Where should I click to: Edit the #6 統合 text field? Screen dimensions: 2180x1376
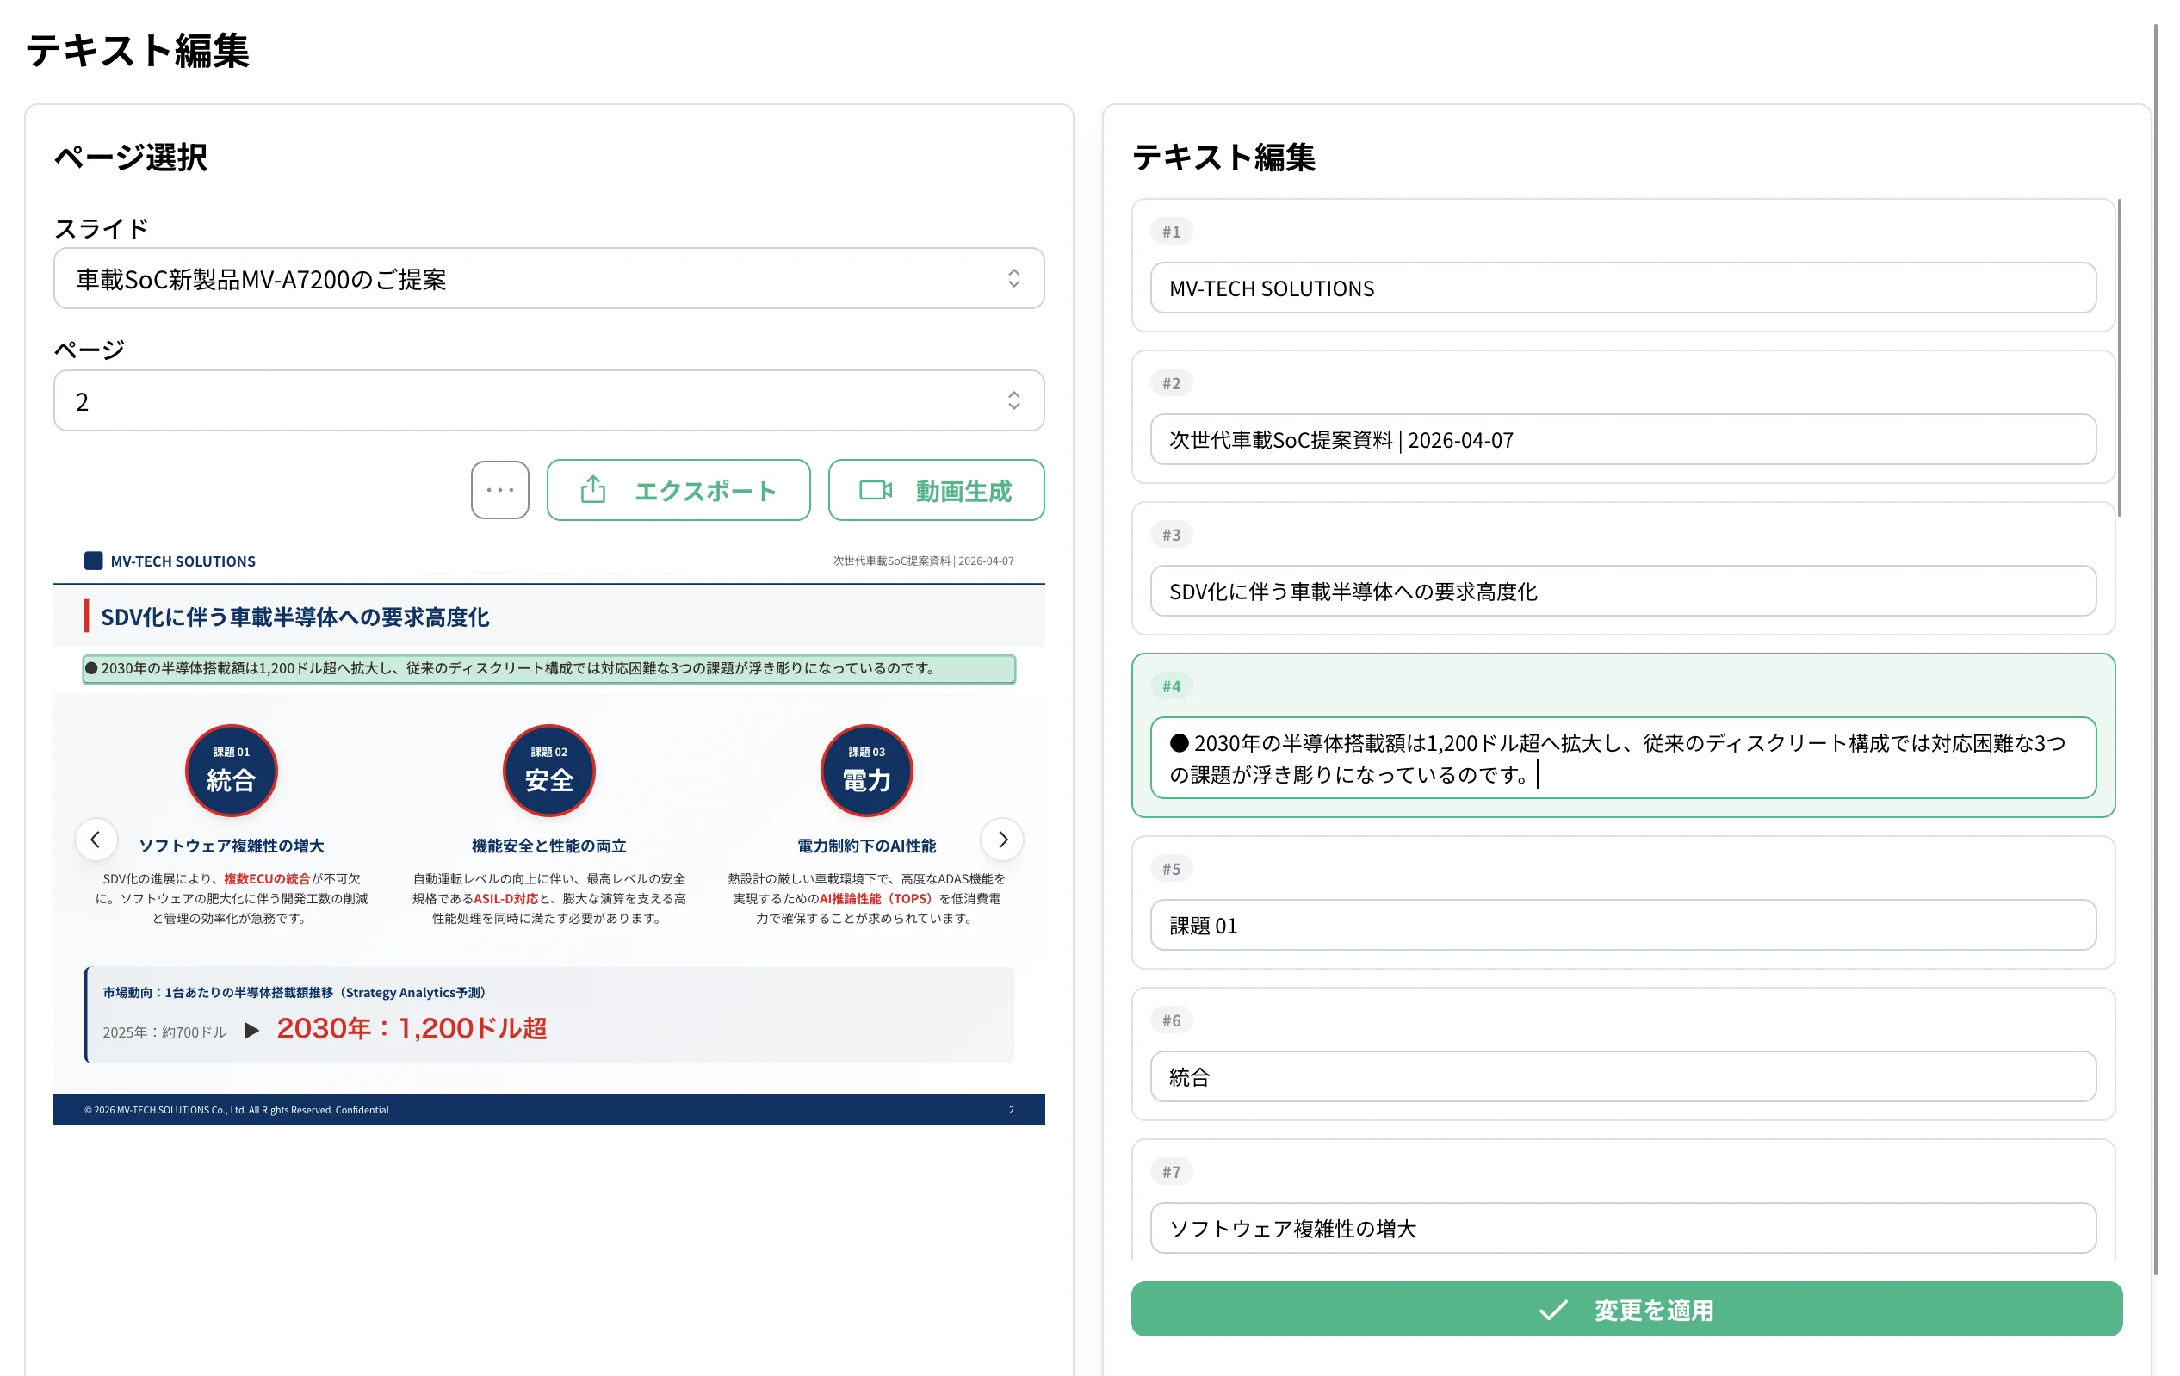(x=1622, y=1076)
